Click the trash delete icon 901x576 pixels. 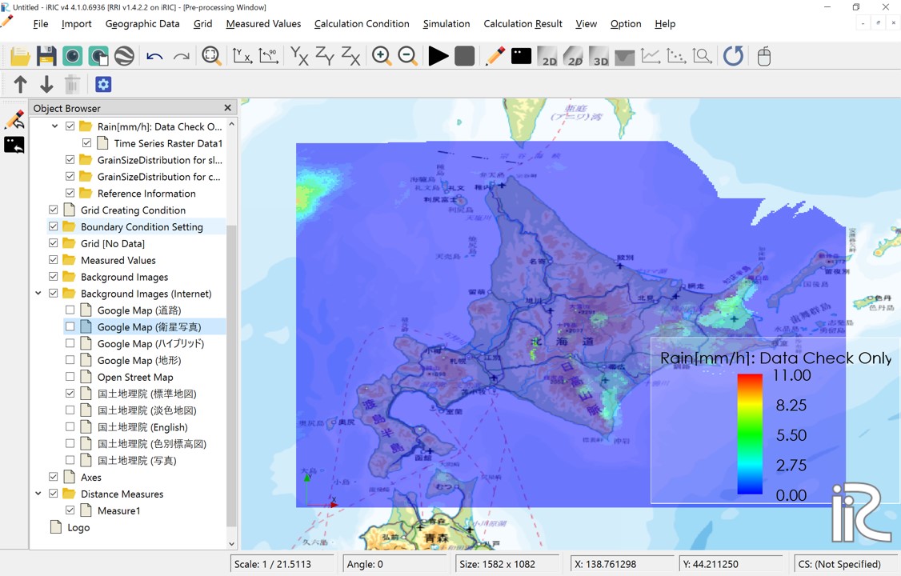tap(72, 85)
